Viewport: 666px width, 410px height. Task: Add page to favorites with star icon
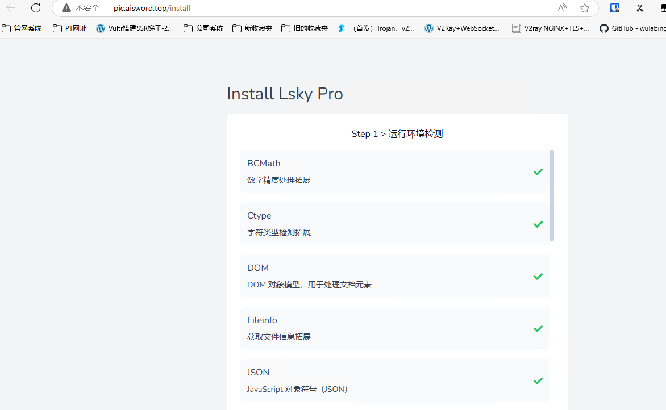point(585,8)
